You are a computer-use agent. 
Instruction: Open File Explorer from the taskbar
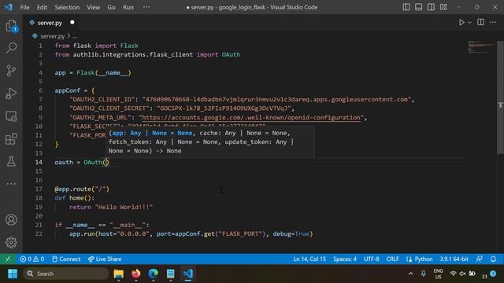click(119, 274)
